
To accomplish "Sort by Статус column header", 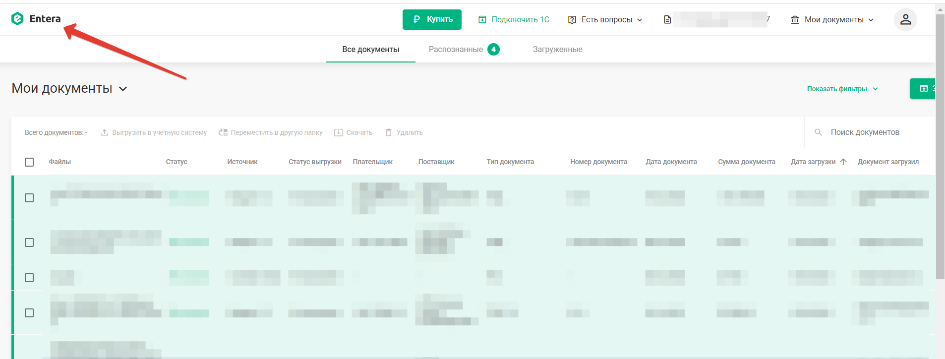I will pyautogui.click(x=177, y=162).
